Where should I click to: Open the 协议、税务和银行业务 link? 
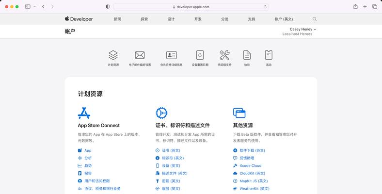point(102,188)
